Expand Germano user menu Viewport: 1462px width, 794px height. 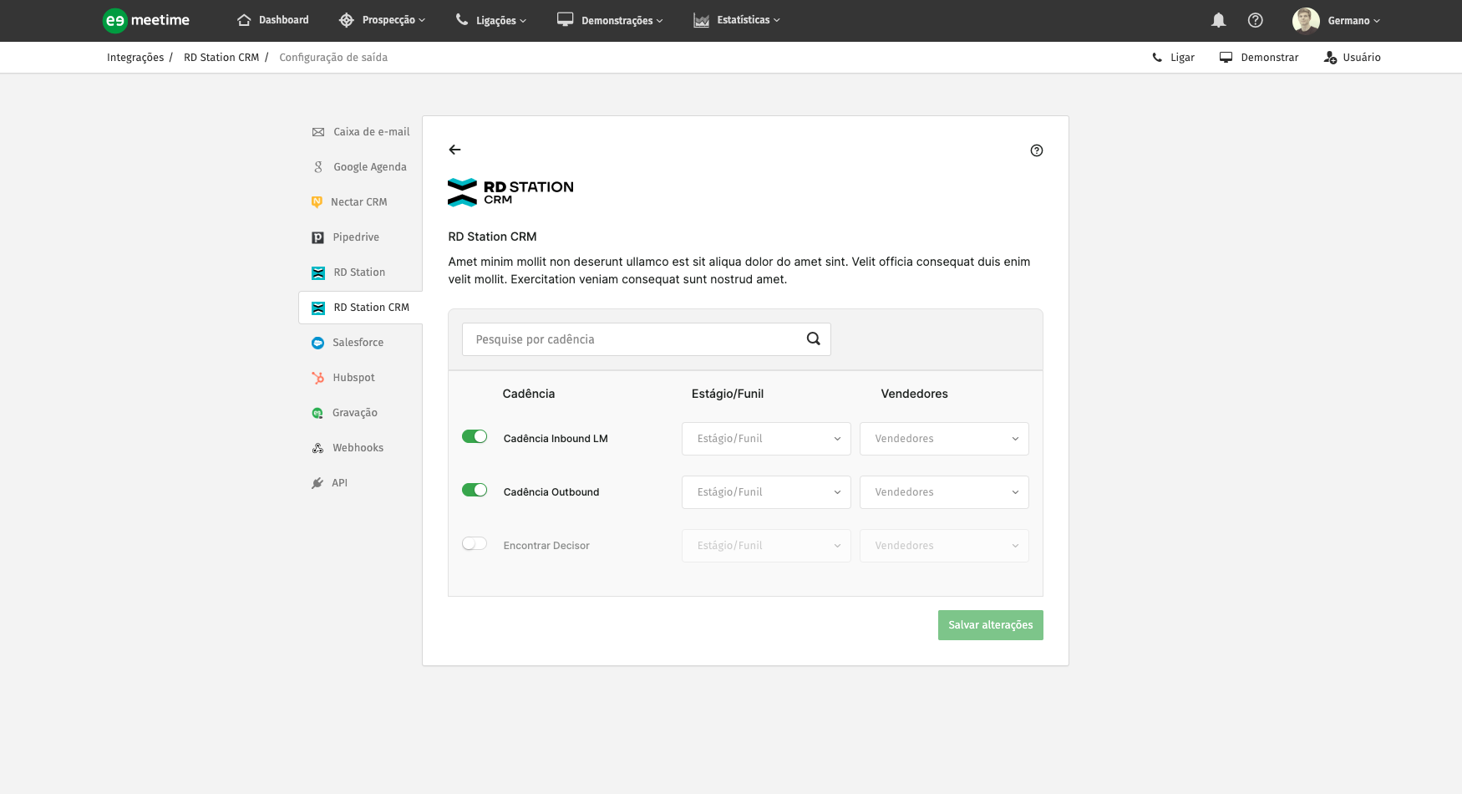point(1353,21)
